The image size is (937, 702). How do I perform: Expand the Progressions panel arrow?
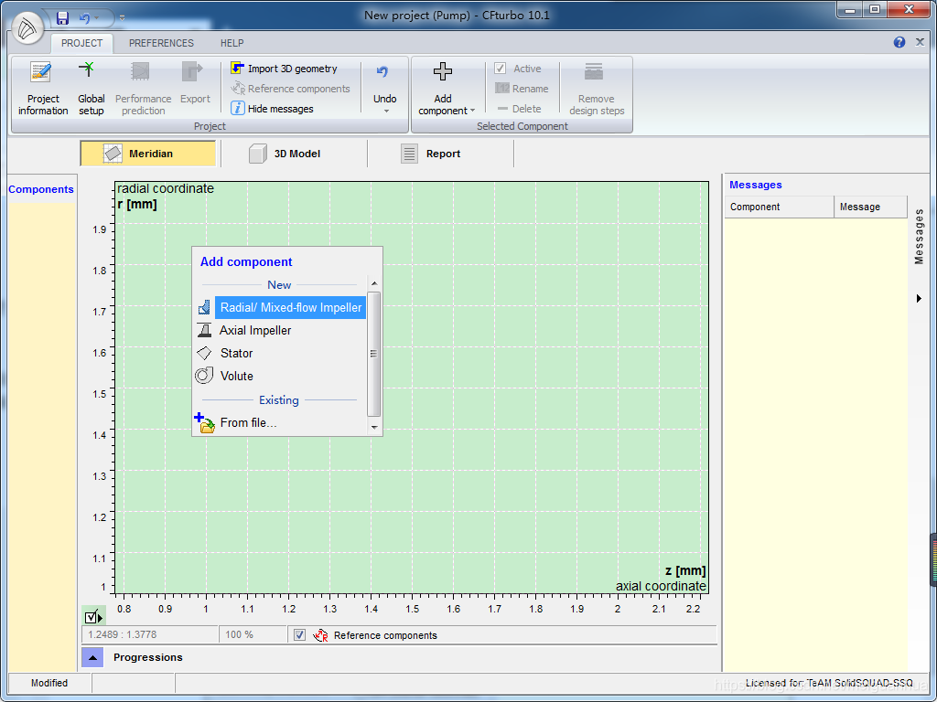tap(92, 657)
